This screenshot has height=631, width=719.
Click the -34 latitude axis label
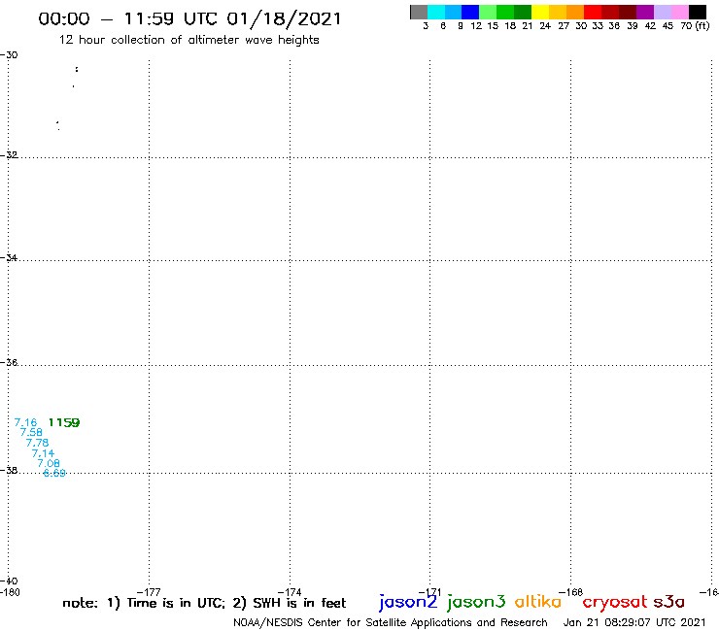(x=9, y=257)
